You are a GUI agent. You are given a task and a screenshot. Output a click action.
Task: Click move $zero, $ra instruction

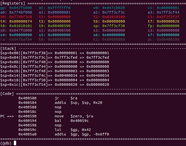(74, 116)
